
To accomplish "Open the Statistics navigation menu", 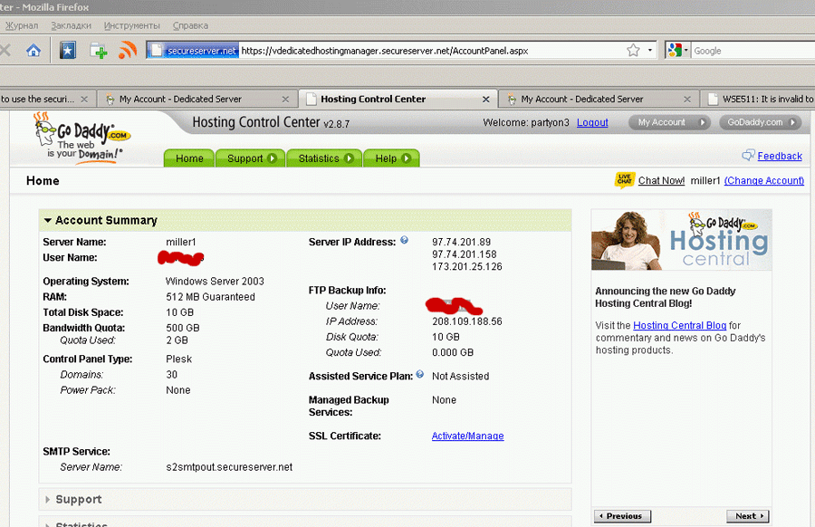I will pos(325,158).
